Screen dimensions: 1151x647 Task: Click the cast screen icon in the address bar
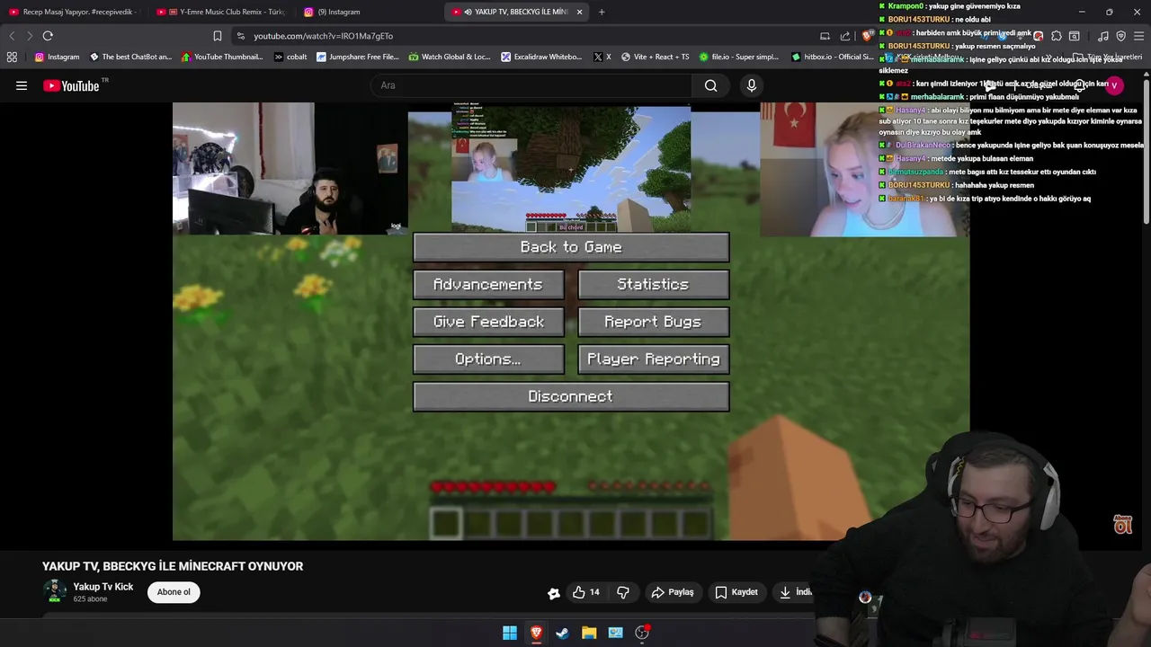click(825, 36)
